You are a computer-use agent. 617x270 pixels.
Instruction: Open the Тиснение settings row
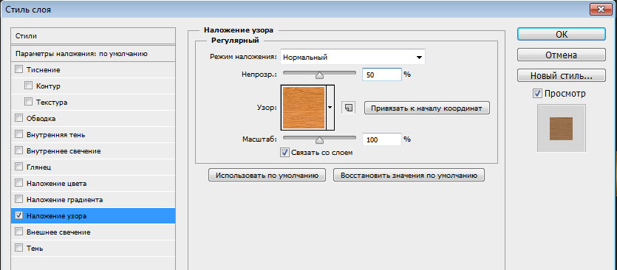pos(93,69)
